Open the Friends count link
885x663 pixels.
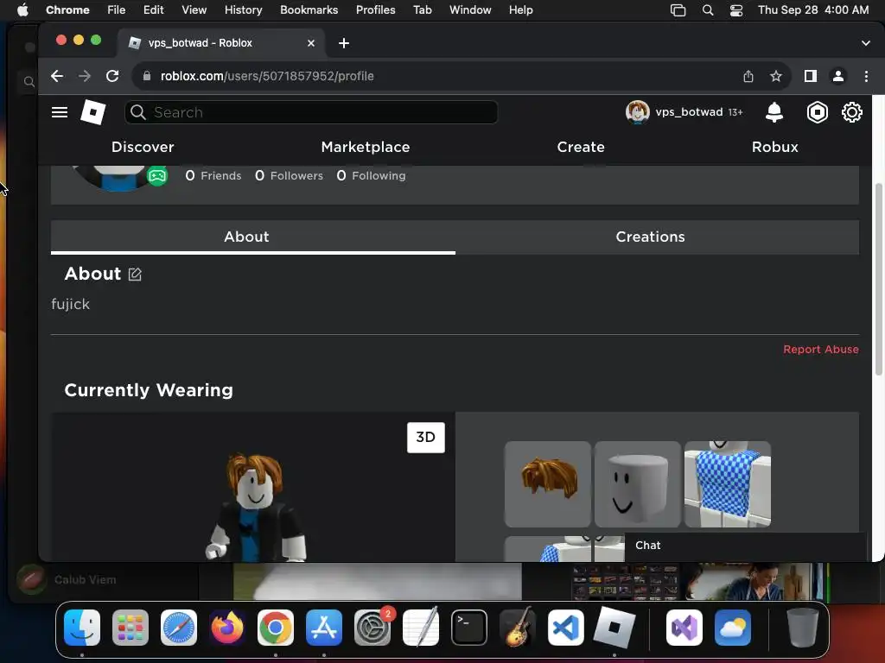(213, 176)
